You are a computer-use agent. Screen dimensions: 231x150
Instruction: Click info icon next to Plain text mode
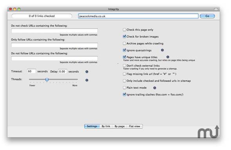(155, 88)
